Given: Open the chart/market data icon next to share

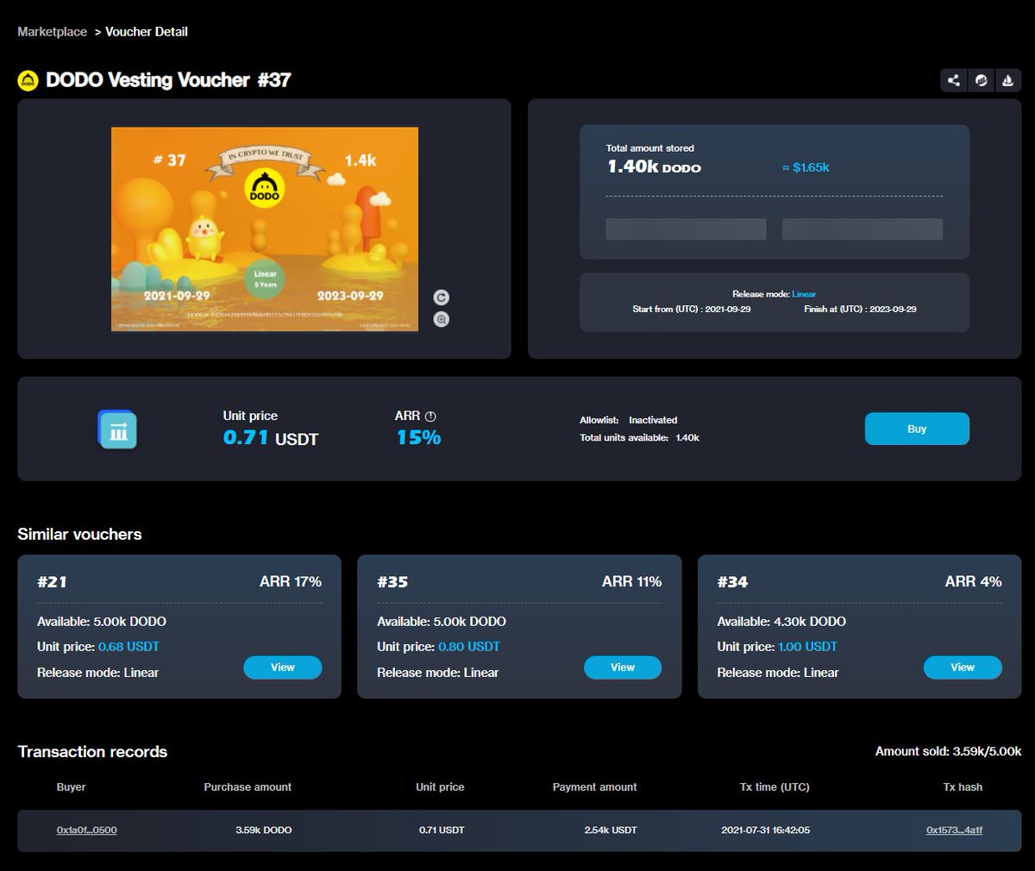Looking at the screenshot, I should coord(981,80).
